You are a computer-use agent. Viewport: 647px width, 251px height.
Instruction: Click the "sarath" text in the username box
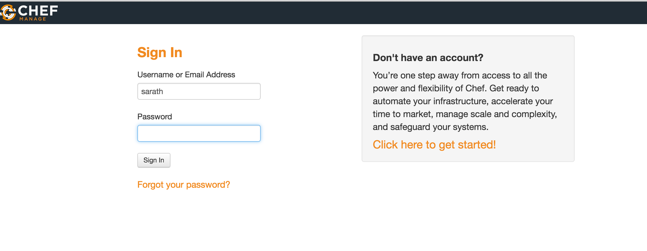click(152, 92)
